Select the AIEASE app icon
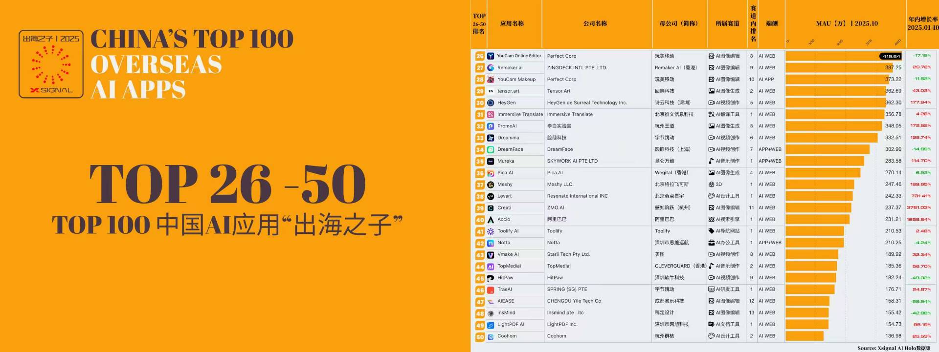Screen dimensions: 939x352 491,302
